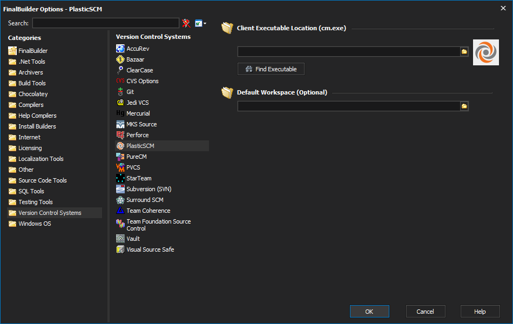
Task: Click the Surround SCM icon
Action: point(120,200)
